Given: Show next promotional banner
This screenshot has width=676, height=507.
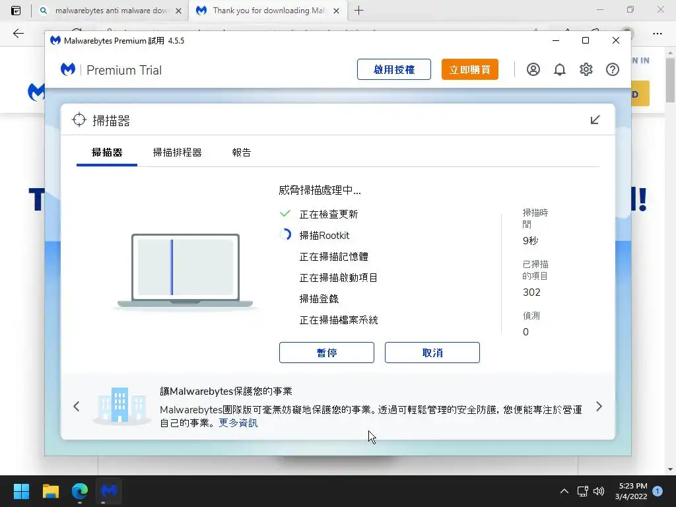Looking at the screenshot, I should [599, 406].
